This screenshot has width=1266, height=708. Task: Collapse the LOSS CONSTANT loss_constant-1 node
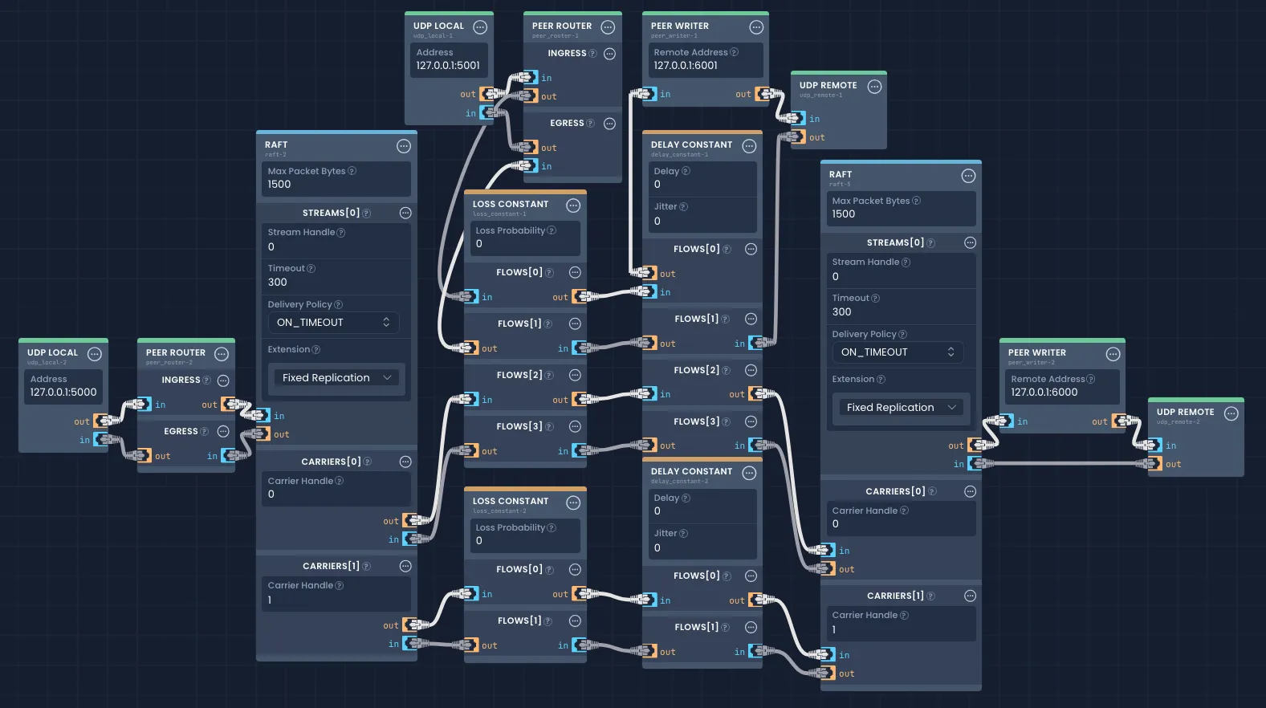pyautogui.click(x=573, y=205)
